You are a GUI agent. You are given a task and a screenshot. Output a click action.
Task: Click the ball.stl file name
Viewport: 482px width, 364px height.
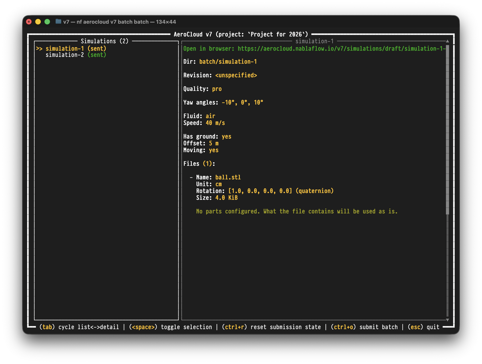[228, 177]
